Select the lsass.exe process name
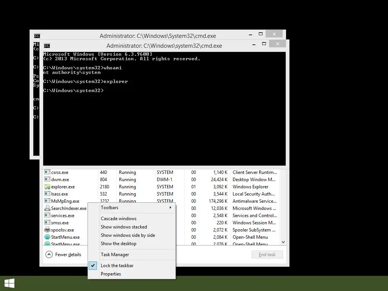388x291 pixels. coord(59,194)
